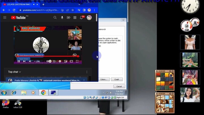Viewport: 204px width, 115px height.
Task: Start voice search with the microphone icon
Action: coord(62,18)
